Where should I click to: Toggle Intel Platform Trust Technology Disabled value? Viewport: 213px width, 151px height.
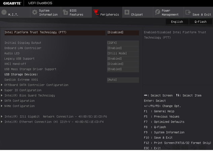click(x=122, y=33)
